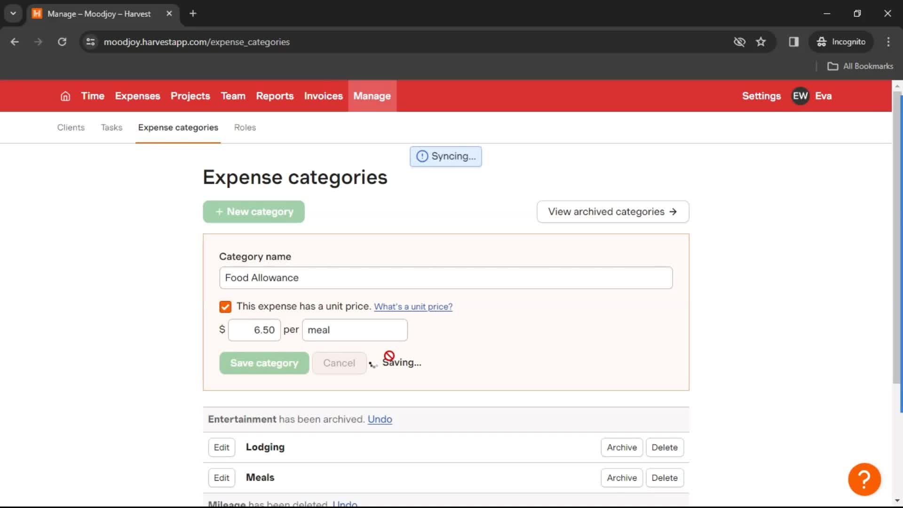Viewport: 903px width, 508px height.
Task: Enable syncing status indicator
Action: click(446, 156)
